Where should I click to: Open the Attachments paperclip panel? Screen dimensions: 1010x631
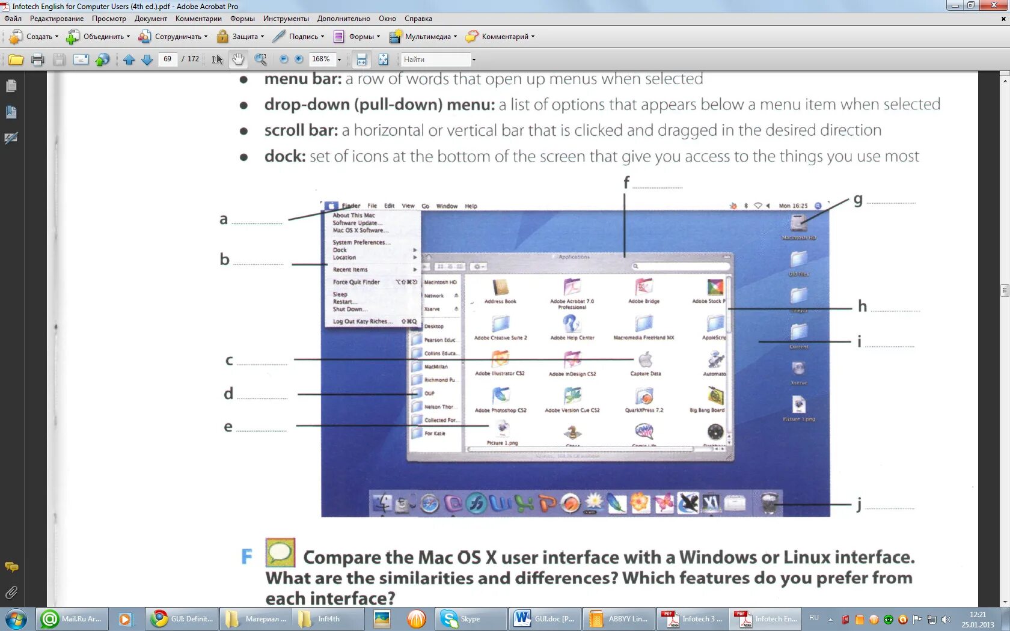[11, 593]
